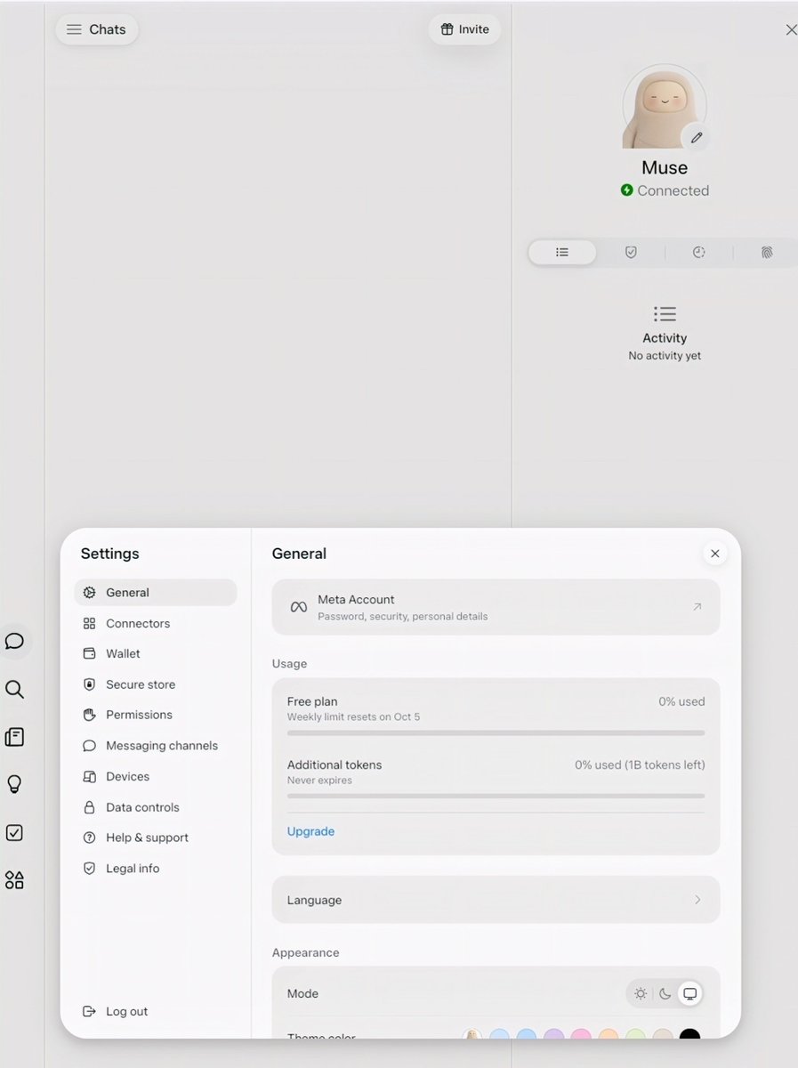The width and height of the screenshot is (798, 1068).
Task: Click the Free plan usage progress bar
Action: (496, 732)
